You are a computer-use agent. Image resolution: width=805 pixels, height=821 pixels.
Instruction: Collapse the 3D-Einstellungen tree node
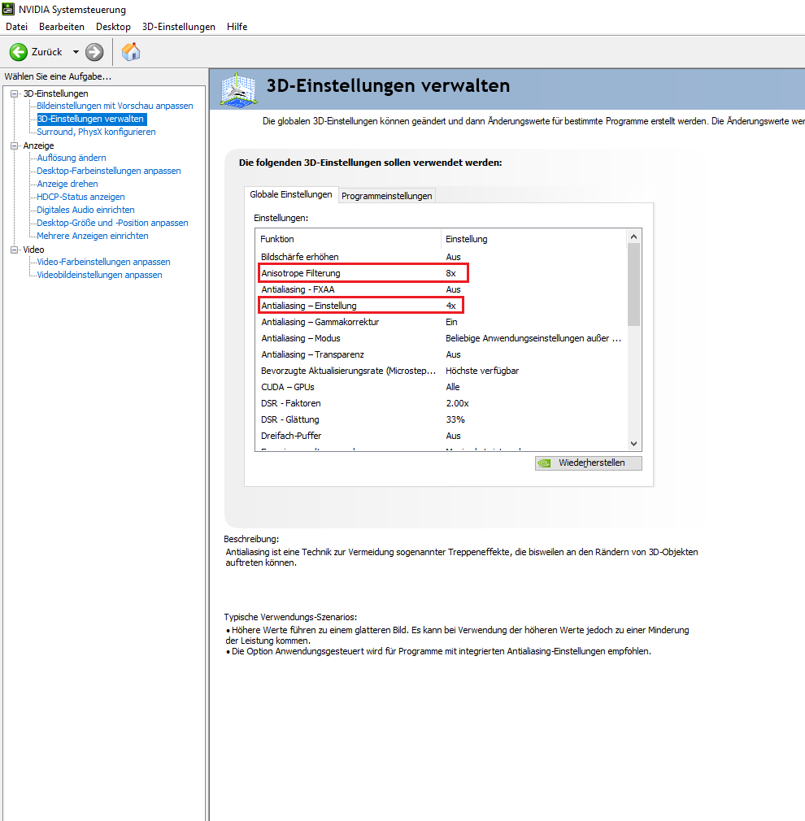(x=14, y=93)
